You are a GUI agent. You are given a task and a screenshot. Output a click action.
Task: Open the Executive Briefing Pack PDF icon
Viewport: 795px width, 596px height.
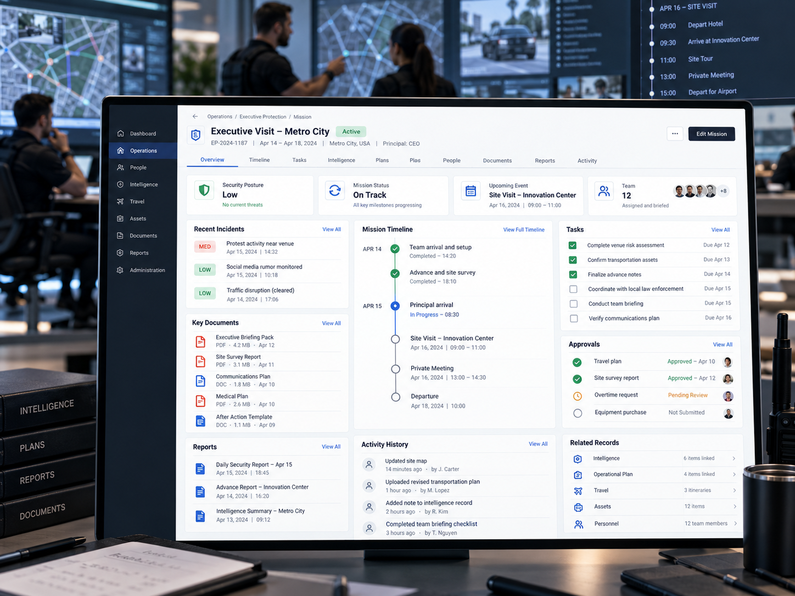[x=201, y=341]
